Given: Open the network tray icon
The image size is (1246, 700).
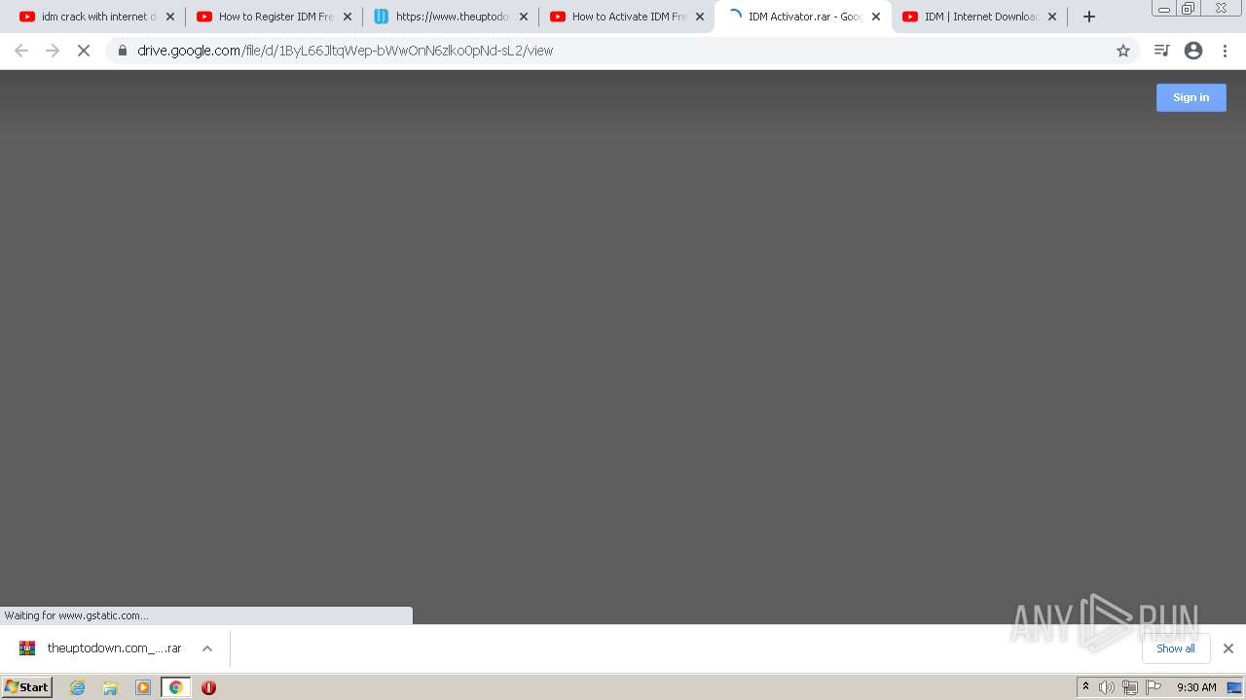Looking at the screenshot, I should [1130, 687].
